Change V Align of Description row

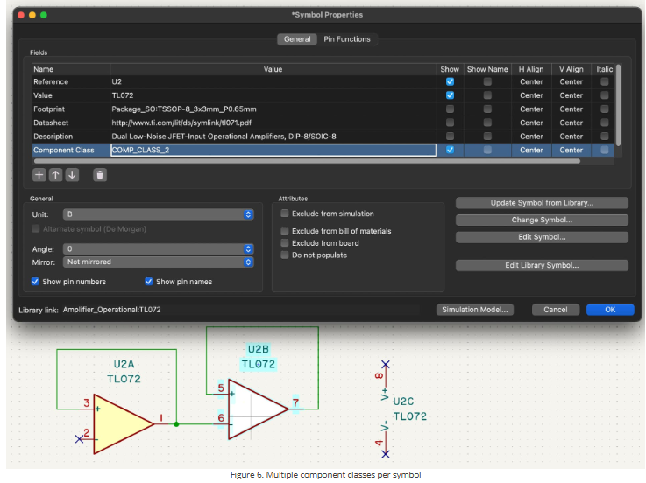point(571,136)
